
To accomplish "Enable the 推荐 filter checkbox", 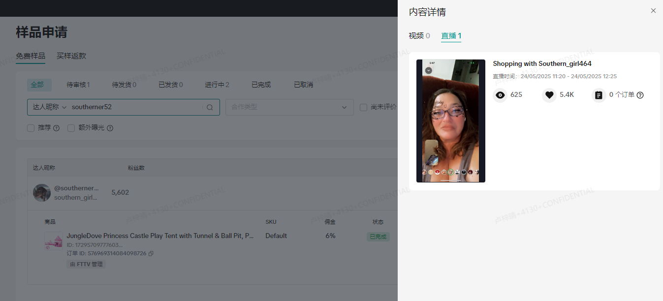I will (31, 127).
